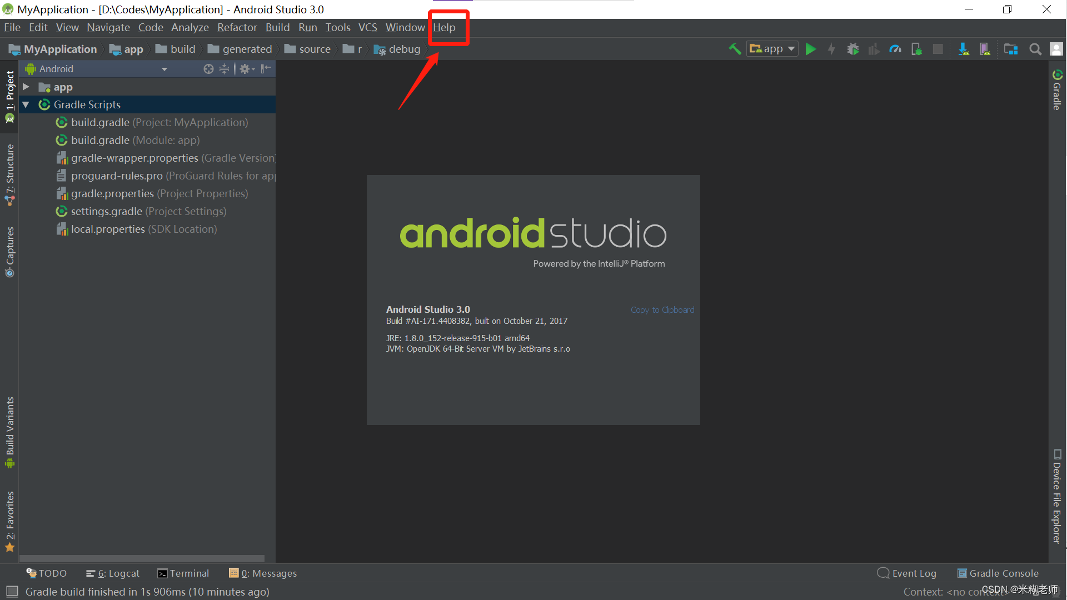This screenshot has height=600, width=1067.
Task: Open AVD Manager device icon
Action: coord(985,49)
